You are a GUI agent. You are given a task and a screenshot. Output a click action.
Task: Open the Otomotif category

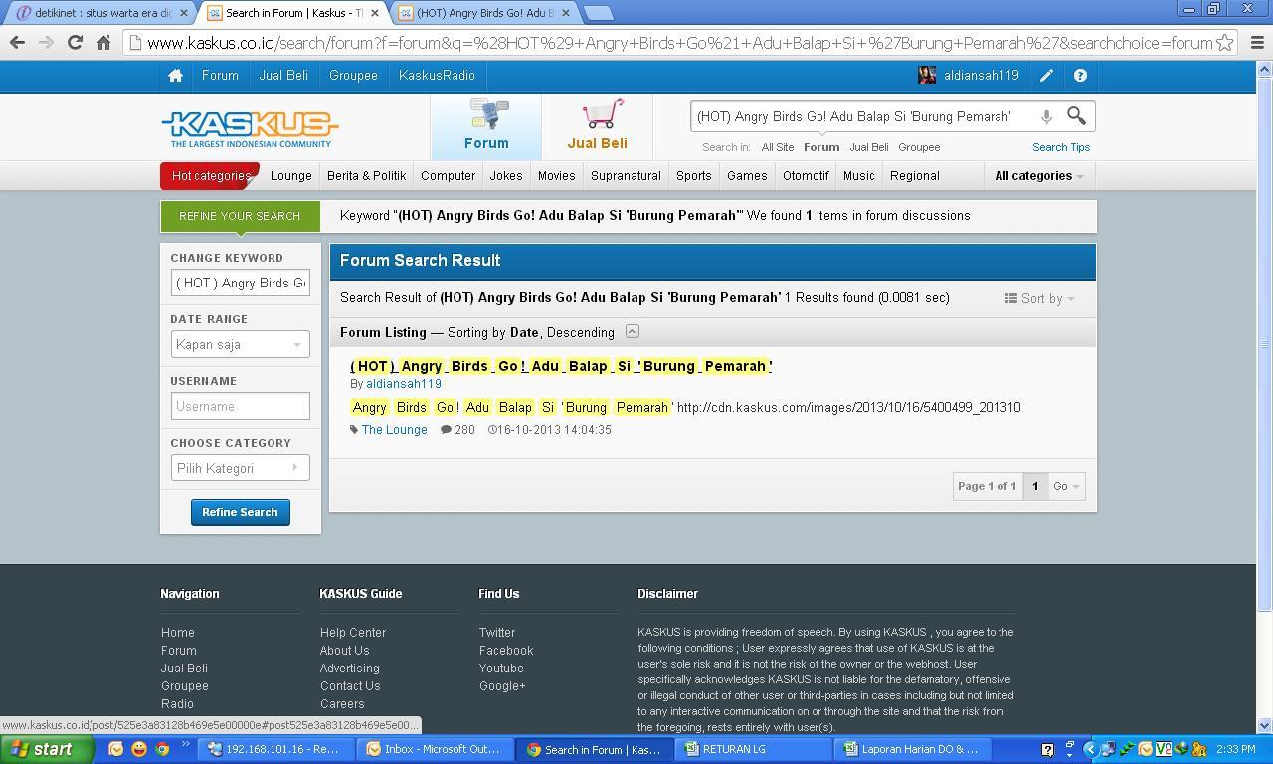click(x=806, y=176)
